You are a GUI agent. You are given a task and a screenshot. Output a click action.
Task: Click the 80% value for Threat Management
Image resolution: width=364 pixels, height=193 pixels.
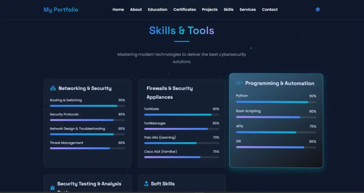coord(122,143)
